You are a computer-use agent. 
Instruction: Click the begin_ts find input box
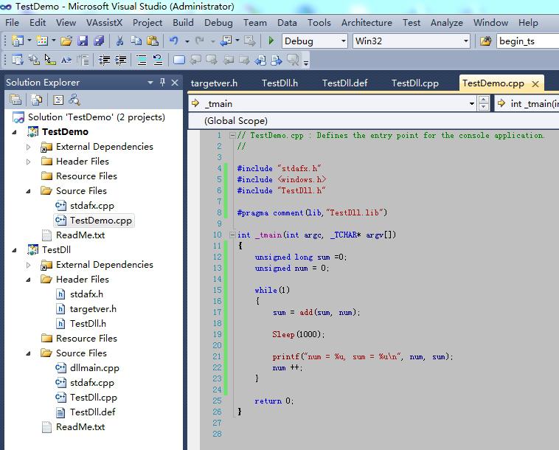tap(527, 41)
